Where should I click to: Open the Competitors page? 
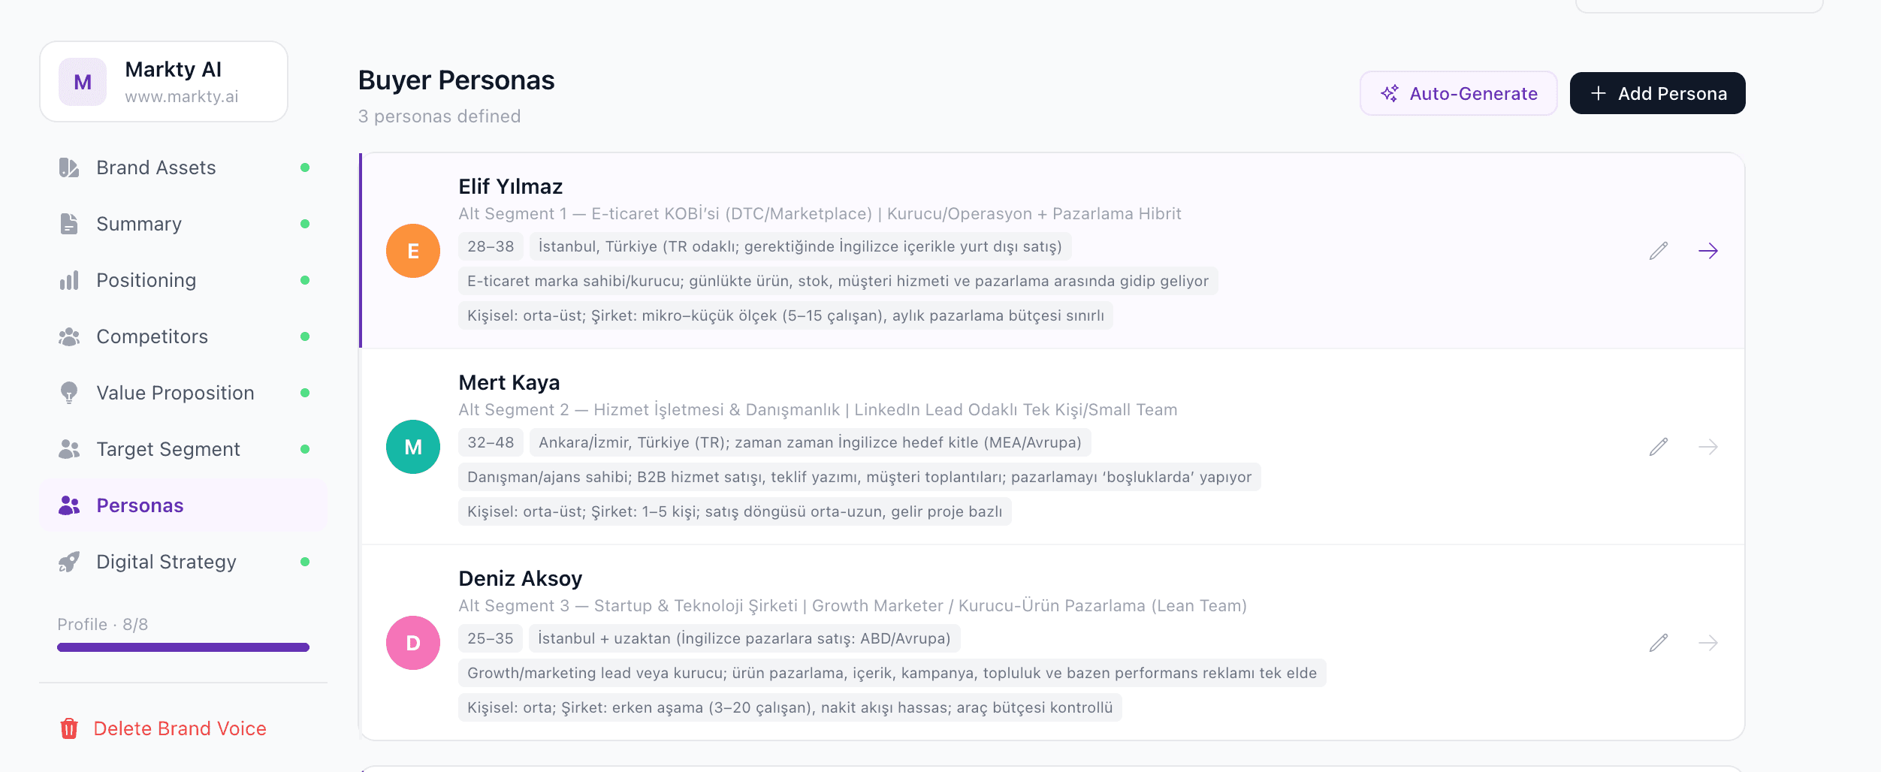[152, 336]
